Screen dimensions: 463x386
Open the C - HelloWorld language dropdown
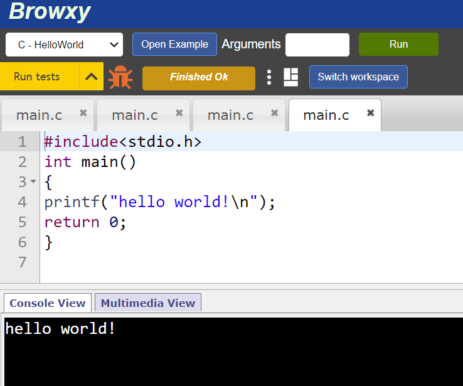click(x=64, y=45)
